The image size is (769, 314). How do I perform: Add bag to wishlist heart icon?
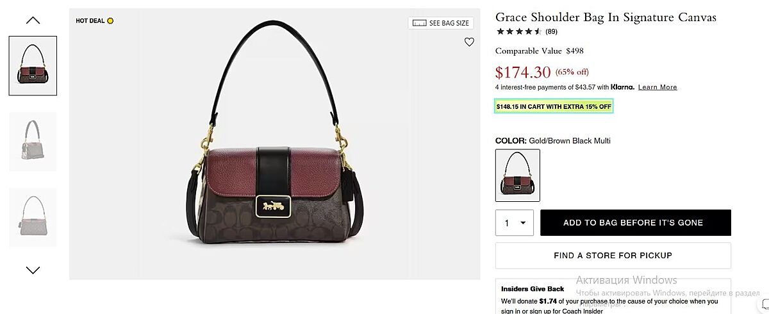coord(469,42)
